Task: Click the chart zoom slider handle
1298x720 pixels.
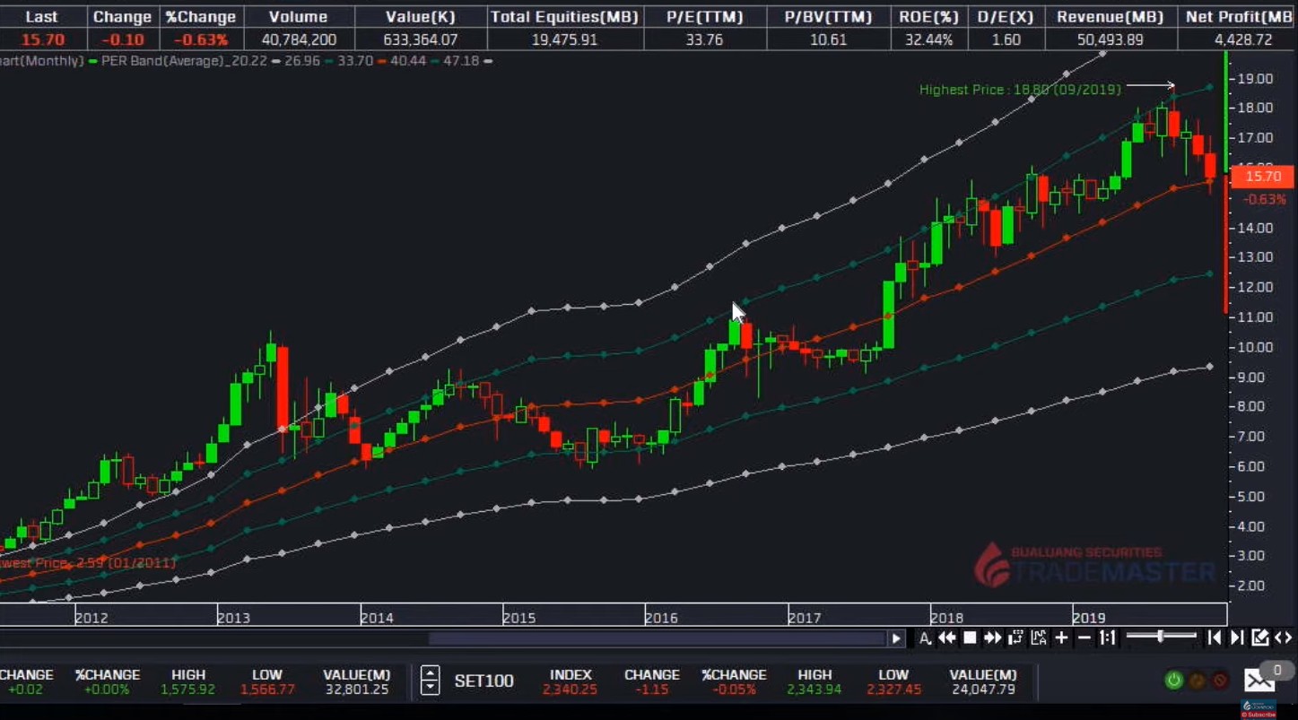Action: [1161, 637]
